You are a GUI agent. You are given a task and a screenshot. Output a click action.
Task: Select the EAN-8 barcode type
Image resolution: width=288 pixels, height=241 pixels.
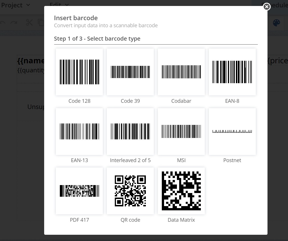232,72
